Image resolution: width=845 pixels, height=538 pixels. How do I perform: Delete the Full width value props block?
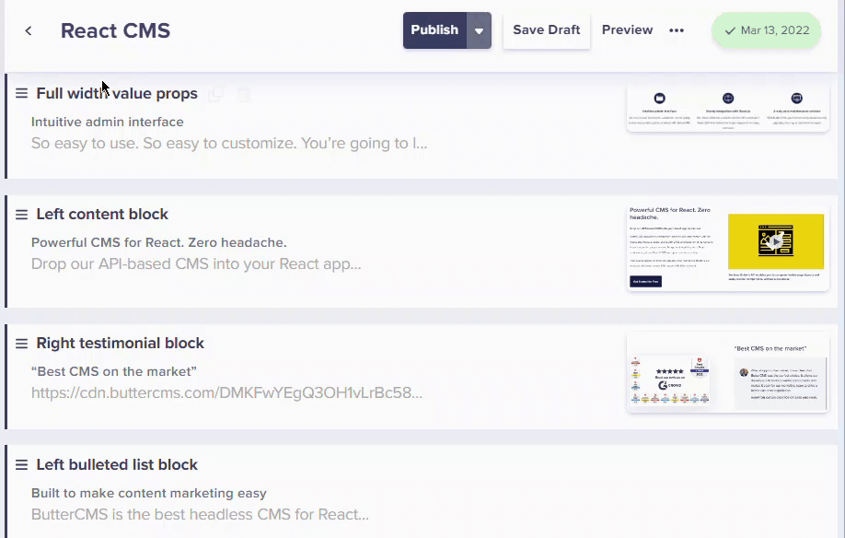(243, 94)
